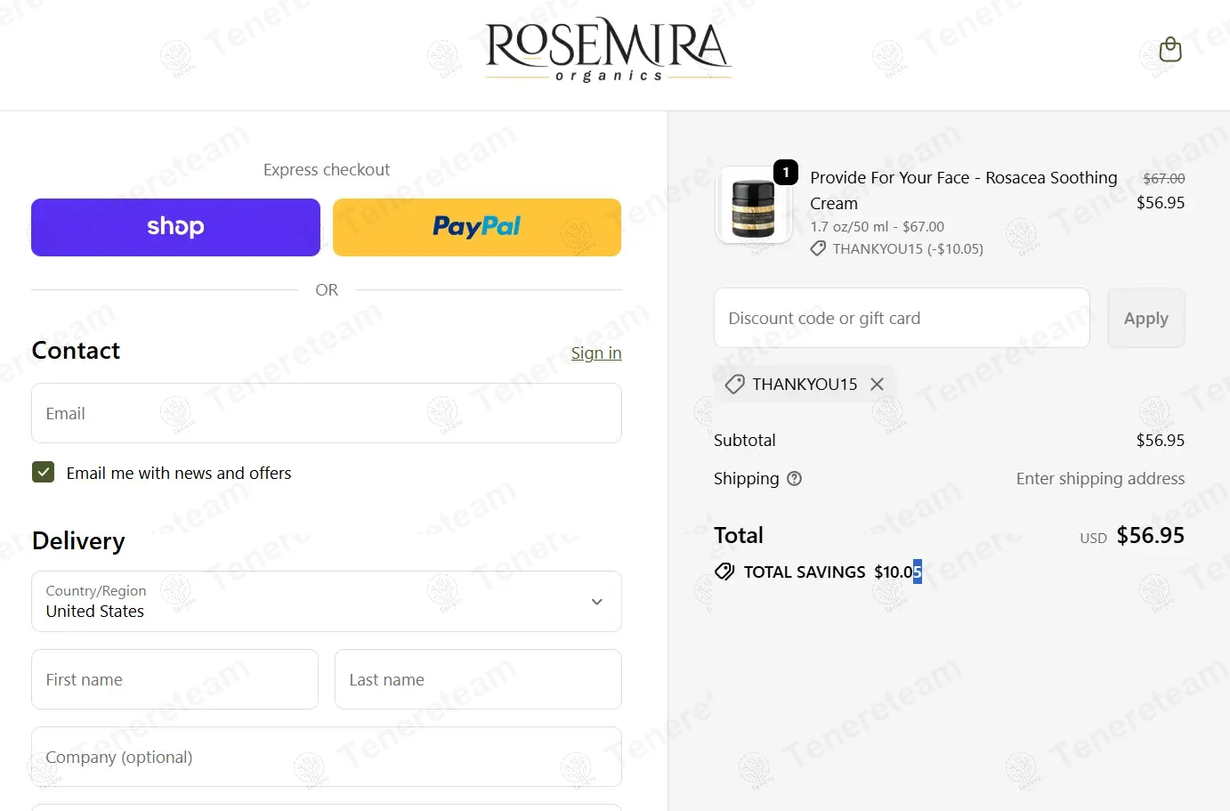Uncheck Email me with news and offers
The image size is (1230, 811).
(x=43, y=472)
